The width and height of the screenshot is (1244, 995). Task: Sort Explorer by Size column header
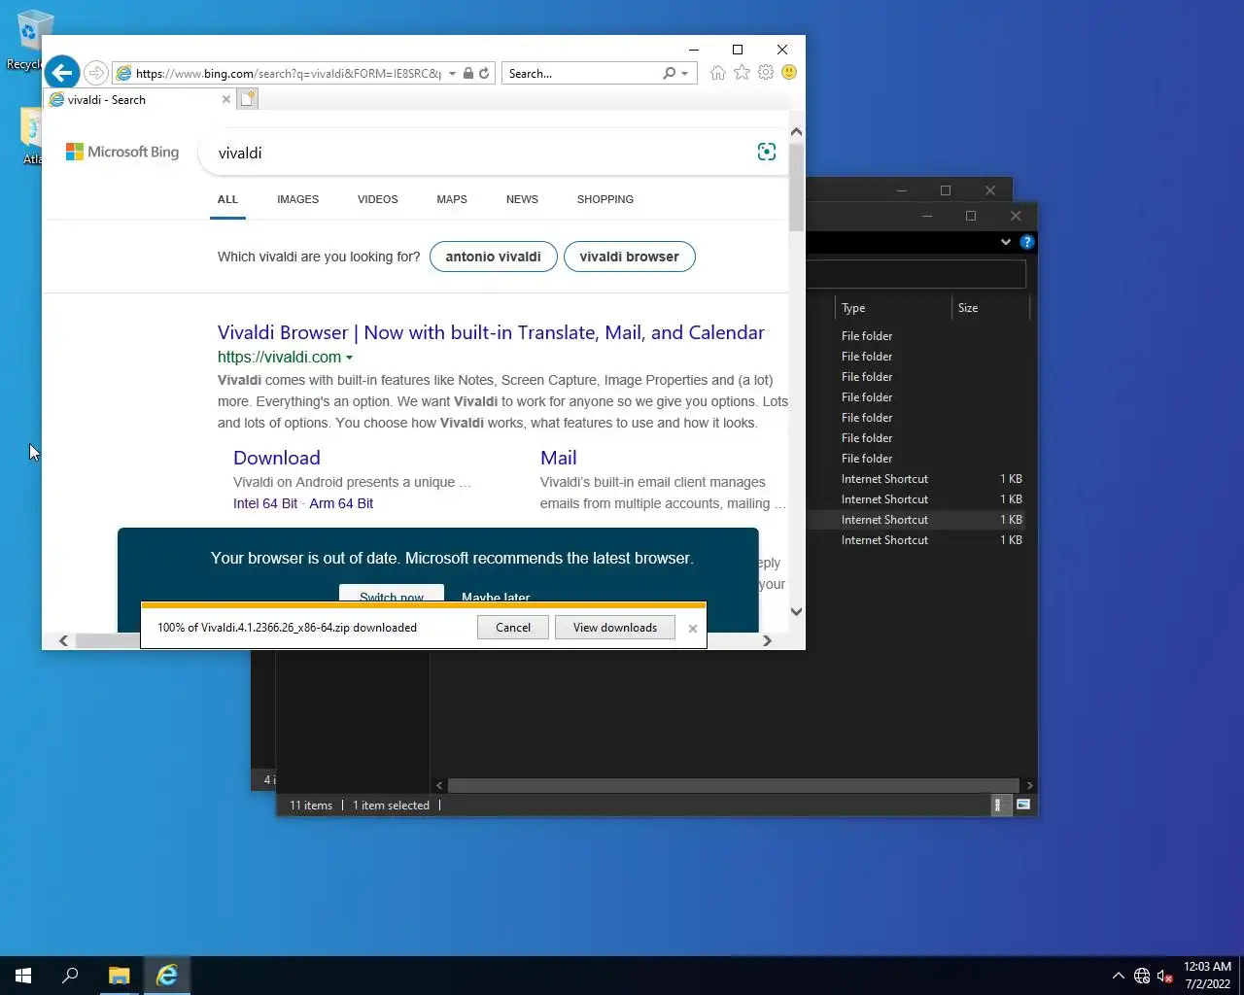[989, 308]
